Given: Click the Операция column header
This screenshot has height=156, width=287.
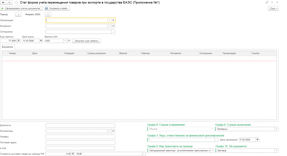Looking at the screenshot, I should [x=74, y=53].
